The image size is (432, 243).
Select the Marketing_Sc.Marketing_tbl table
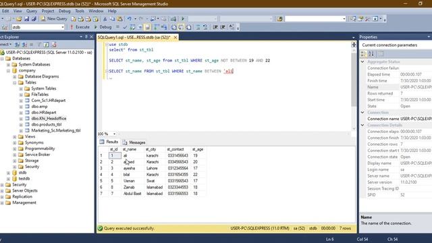(x=55, y=130)
